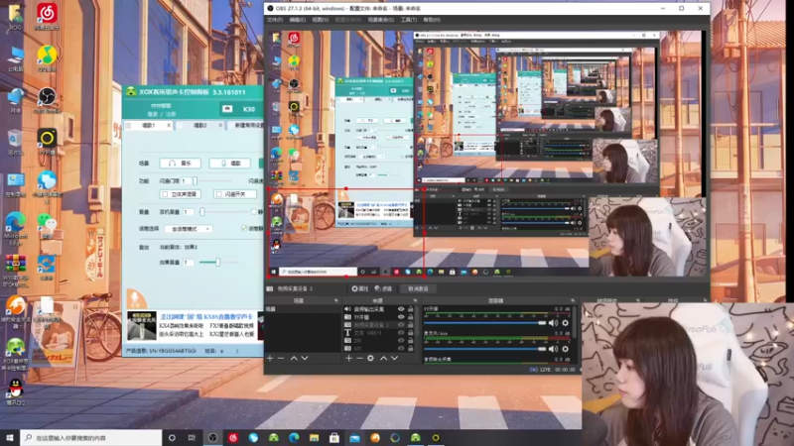794x446 pixels.
Task: Switch to the 唱歌1 tab in XOX panel
Action: click(x=148, y=125)
